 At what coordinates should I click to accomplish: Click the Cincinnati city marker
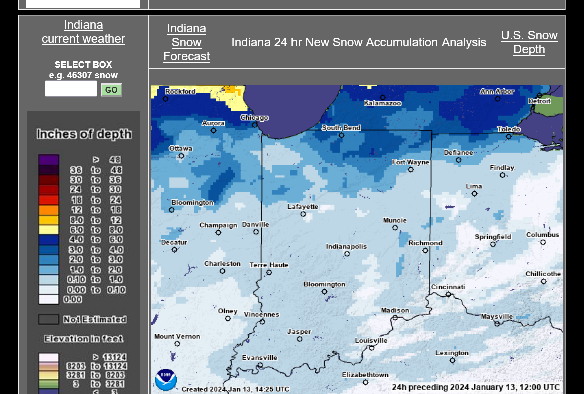click(448, 294)
